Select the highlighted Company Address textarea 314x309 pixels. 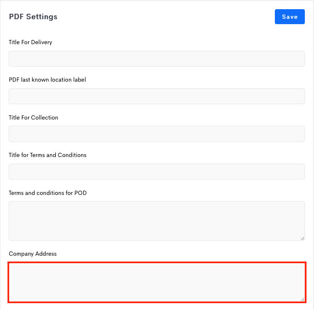[157, 282]
